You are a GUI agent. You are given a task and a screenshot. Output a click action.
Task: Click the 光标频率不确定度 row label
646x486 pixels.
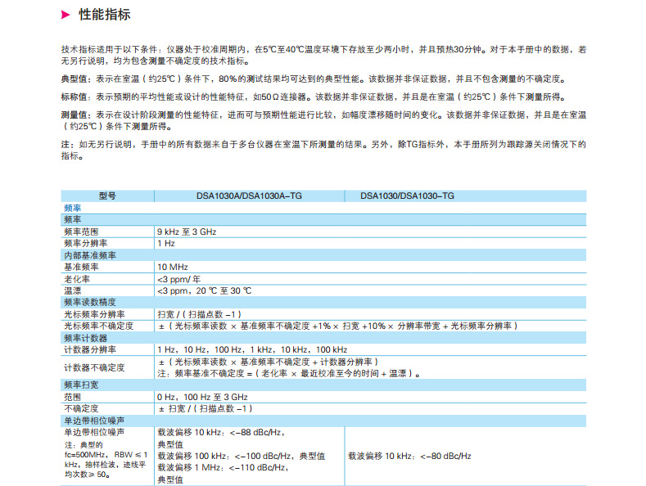coord(98,326)
